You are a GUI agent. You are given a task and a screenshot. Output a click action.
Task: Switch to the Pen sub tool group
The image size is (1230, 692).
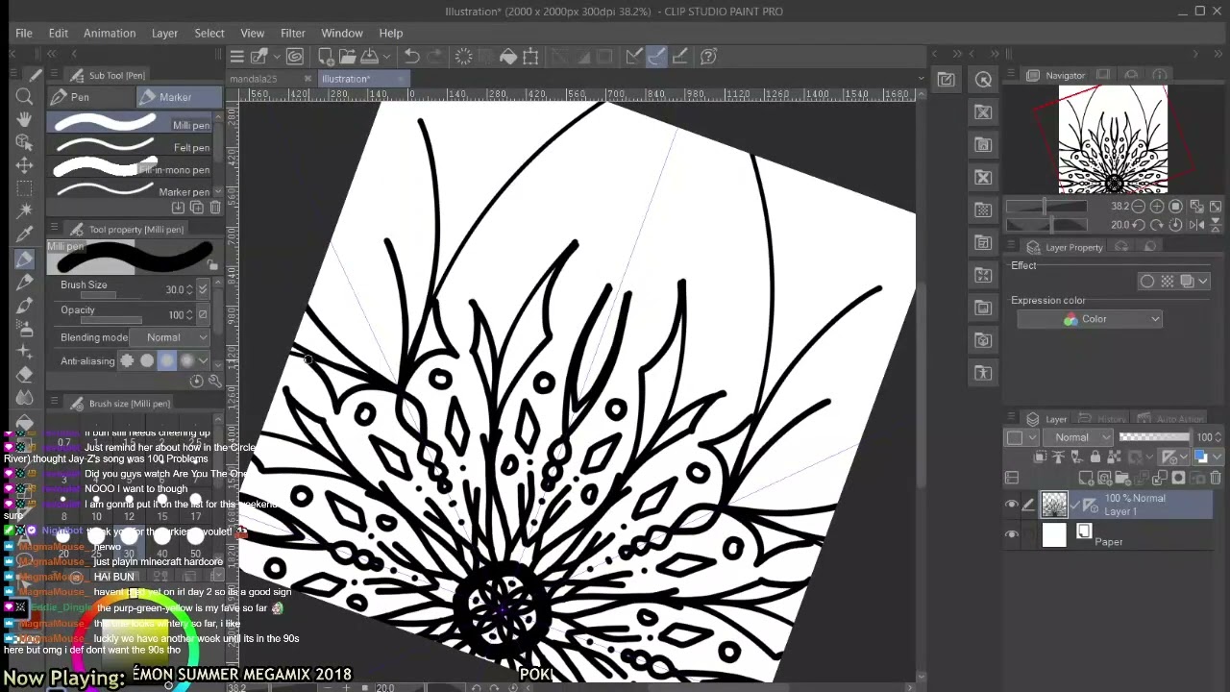[90, 97]
